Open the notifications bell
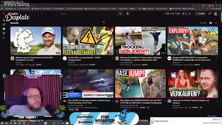222x125 pixels. 210,14
